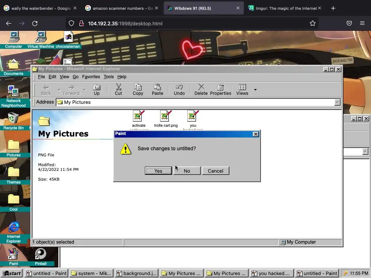
Task: Select the Pinball desktop shortcut
Action: [x=41, y=257]
